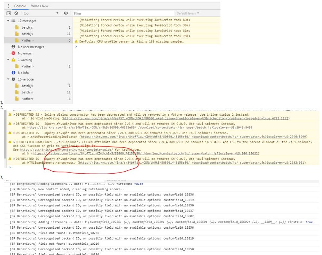Click the warning icon beside JQuery.fn.spin message

10,133
